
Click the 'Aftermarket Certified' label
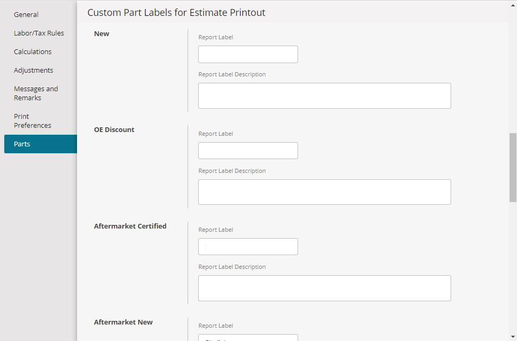pyautogui.click(x=130, y=226)
